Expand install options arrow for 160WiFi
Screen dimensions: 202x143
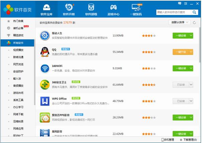coord(191,68)
